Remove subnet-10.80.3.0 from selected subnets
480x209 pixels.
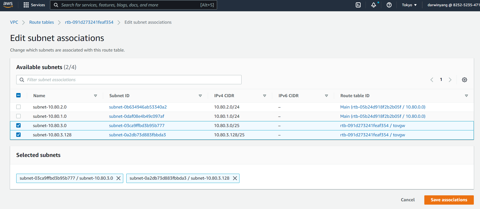(x=119, y=178)
